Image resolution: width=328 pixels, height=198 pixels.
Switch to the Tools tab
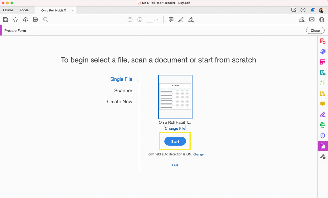click(x=24, y=10)
